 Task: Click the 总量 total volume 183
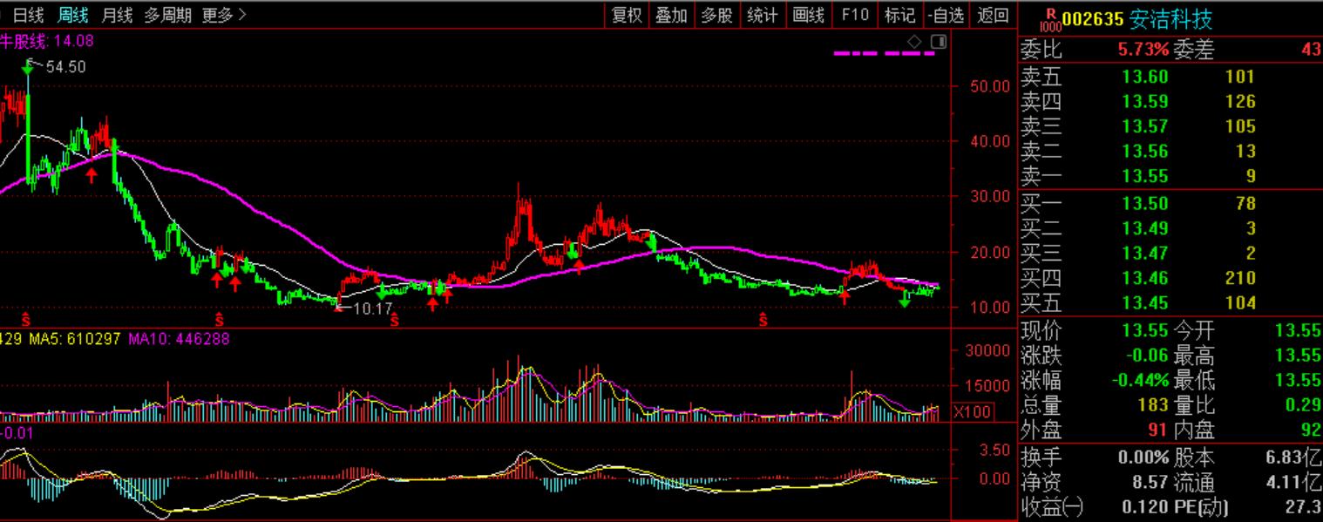click(1152, 405)
